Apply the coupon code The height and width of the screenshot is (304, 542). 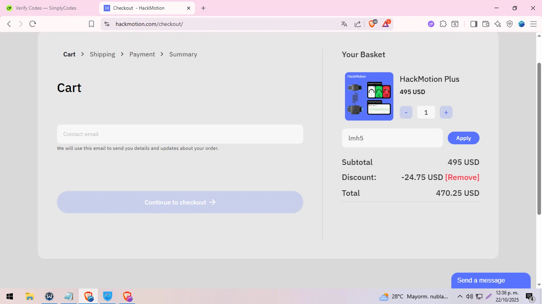pyautogui.click(x=463, y=138)
